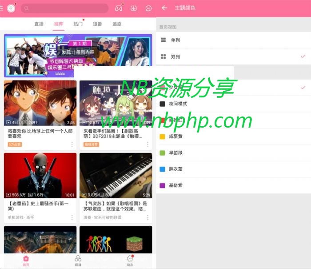Play the stick figures Minecraft thumbnail
Viewport: 311px width, 269px height.
(x=116, y=240)
